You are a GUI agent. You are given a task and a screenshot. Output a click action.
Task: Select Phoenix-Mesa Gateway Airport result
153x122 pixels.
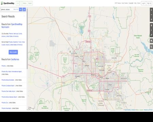coord(13,97)
